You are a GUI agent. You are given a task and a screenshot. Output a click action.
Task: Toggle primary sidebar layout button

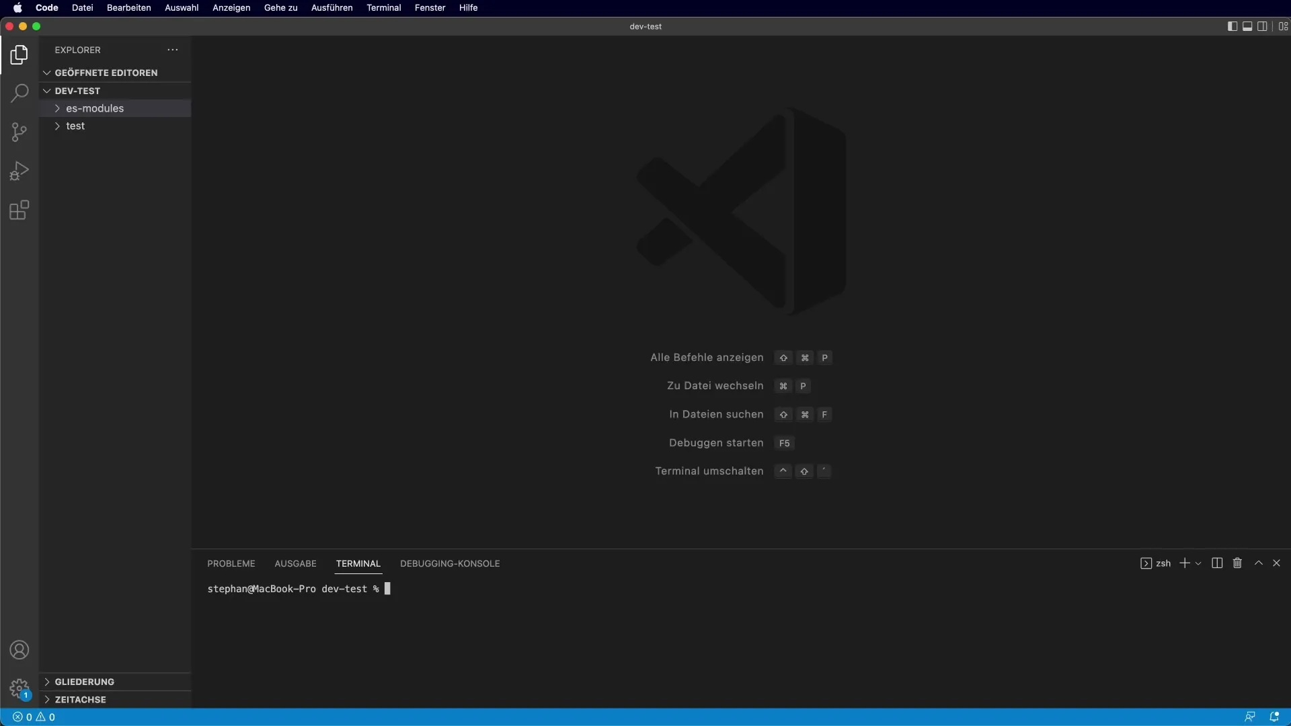pos(1232,26)
